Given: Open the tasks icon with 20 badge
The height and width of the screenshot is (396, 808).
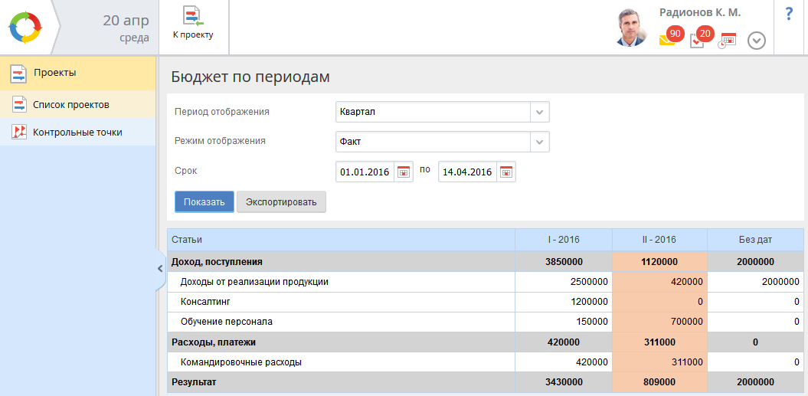Looking at the screenshot, I should point(697,41).
